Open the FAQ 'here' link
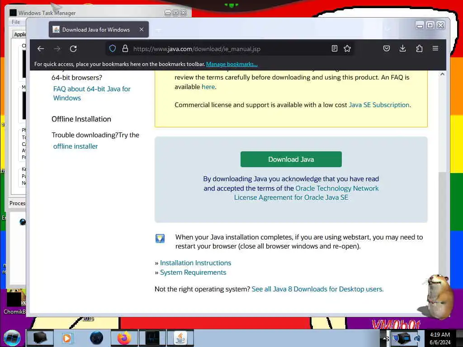463x347 pixels. point(208,87)
